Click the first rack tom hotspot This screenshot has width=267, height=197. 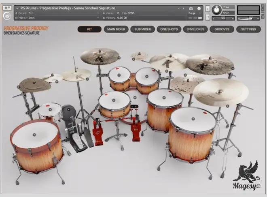tap(119, 75)
